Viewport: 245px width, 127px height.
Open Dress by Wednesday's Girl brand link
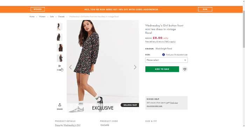click(x=68, y=125)
